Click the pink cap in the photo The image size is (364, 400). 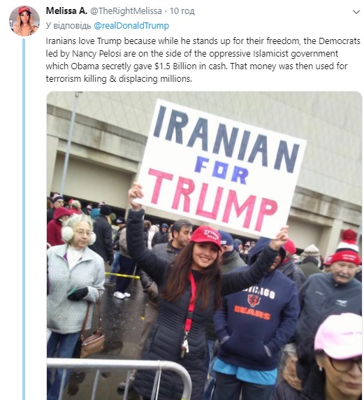[339, 335]
